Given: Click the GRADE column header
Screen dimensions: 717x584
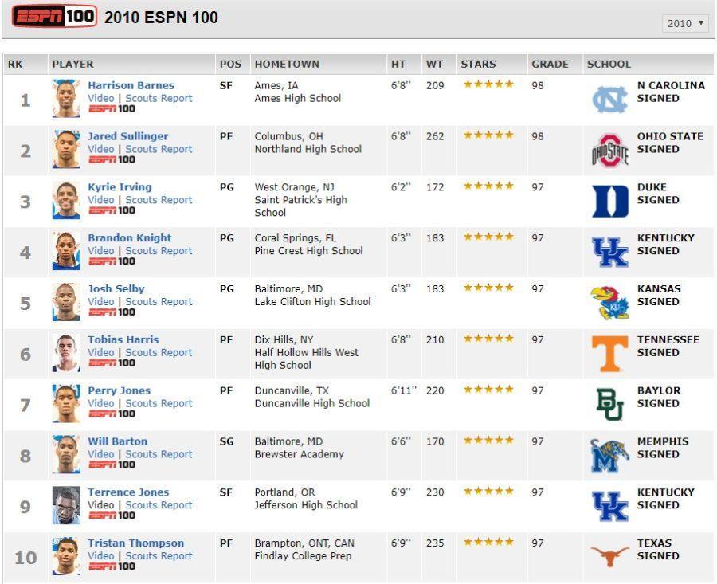Looking at the screenshot, I should [x=550, y=64].
